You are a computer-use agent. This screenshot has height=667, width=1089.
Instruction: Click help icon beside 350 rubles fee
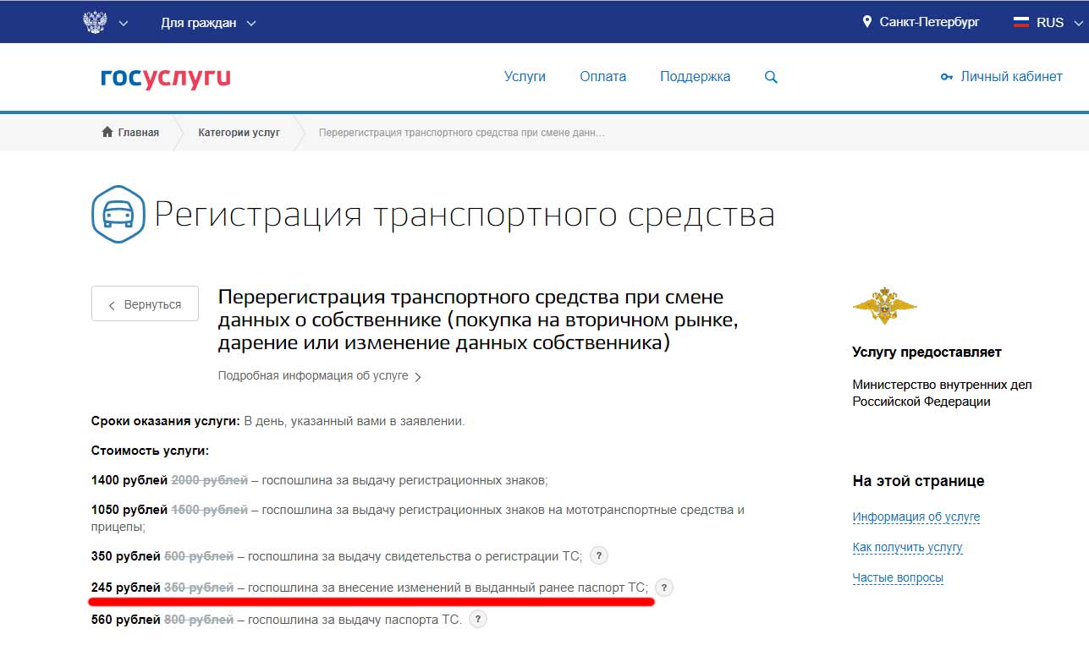tap(599, 555)
